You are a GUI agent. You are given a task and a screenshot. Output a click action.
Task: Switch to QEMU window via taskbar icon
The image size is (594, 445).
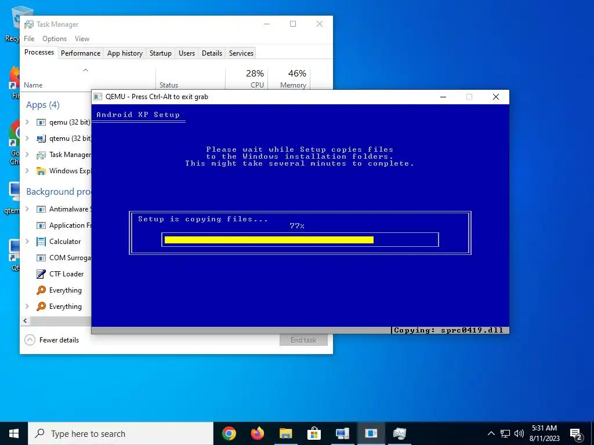pyautogui.click(x=371, y=433)
